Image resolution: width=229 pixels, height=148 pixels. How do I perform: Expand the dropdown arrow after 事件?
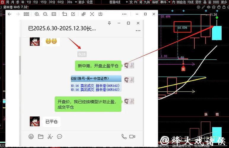click(169, 2)
